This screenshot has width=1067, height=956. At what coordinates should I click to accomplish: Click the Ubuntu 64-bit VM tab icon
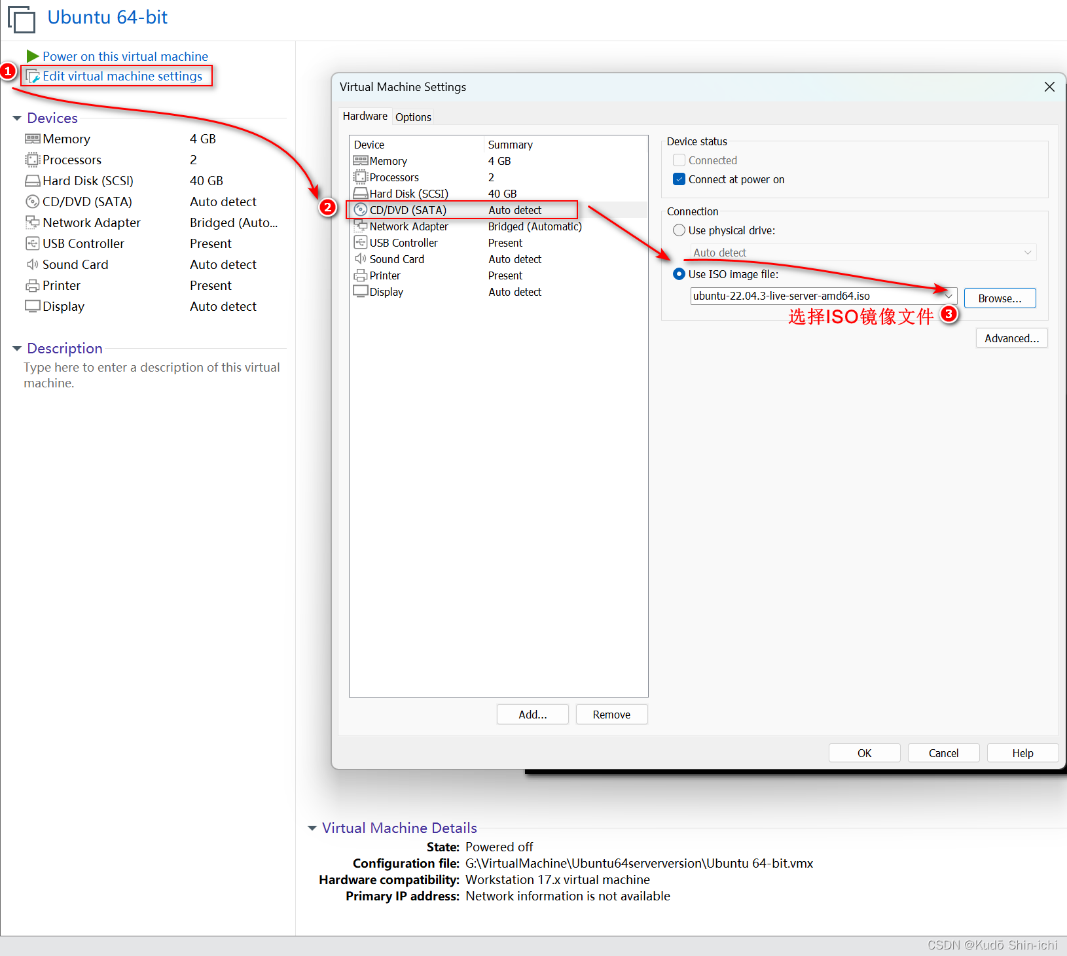[22, 19]
